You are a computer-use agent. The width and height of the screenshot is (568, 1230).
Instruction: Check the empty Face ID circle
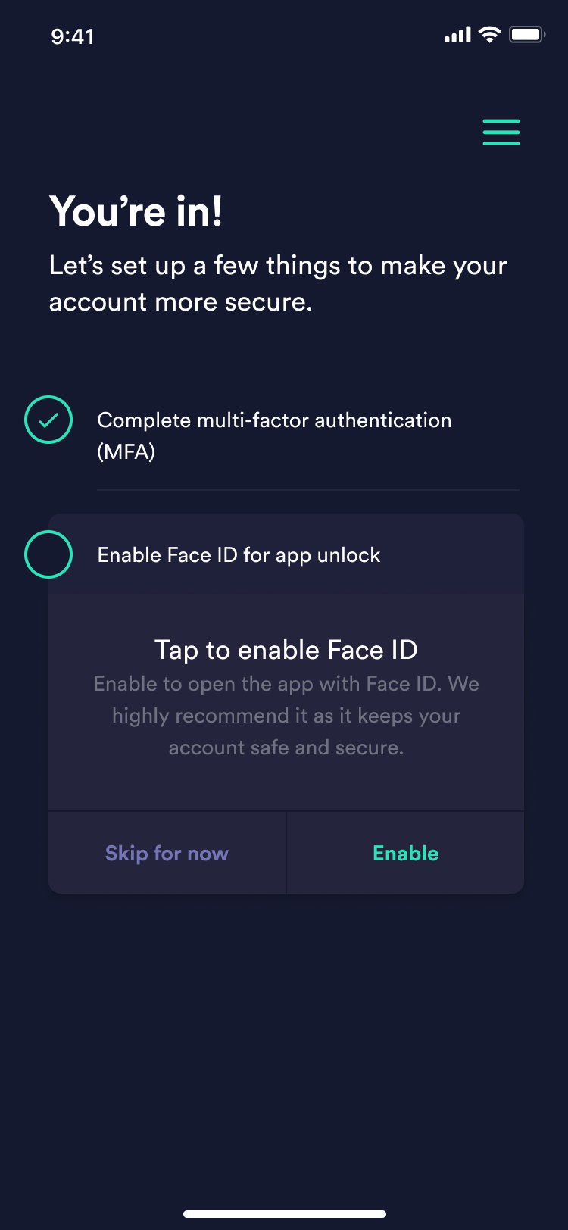pyautogui.click(x=48, y=554)
